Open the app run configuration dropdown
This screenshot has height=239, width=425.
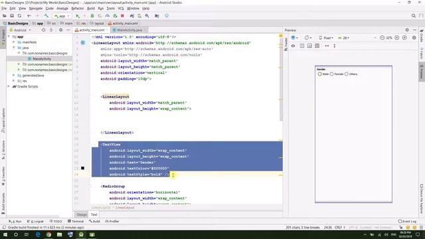[62, 16]
